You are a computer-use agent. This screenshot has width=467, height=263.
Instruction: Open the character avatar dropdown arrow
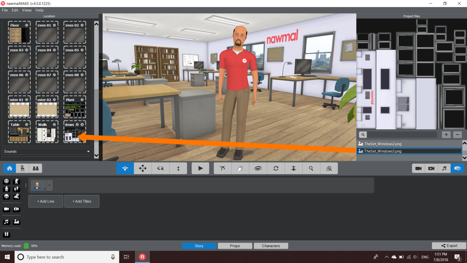(45, 189)
